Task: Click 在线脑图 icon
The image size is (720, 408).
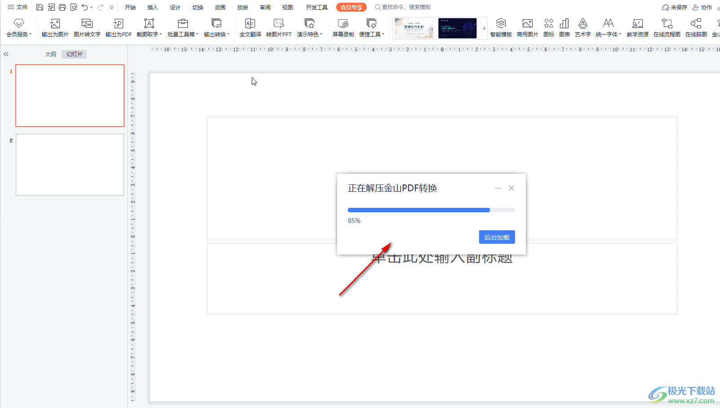Action: click(x=696, y=28)
